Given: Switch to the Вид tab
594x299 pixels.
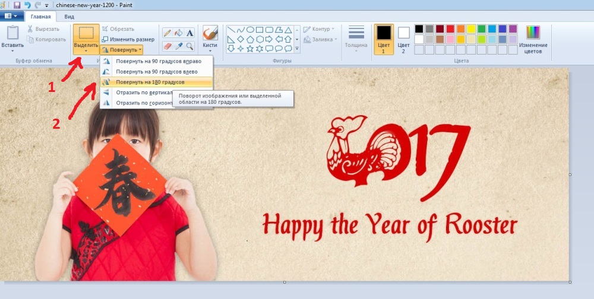Looking at the screenshot, I should click(69, 17).
